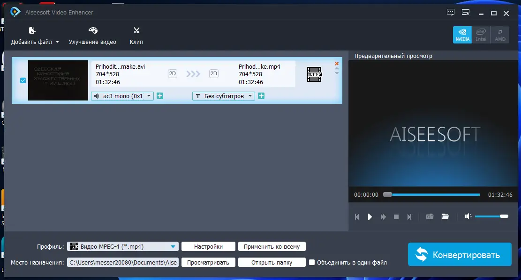Start conversion with Конвертировать button

coord(460,254)
